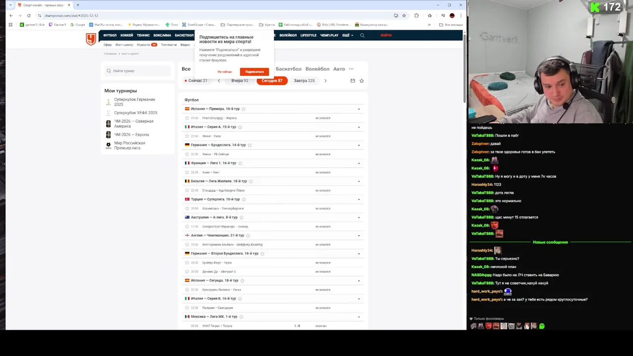Image resolution: width=633 pixels, height=356 pixels.
Task: Open the site search magnifier icon
Action: [362, 35]
